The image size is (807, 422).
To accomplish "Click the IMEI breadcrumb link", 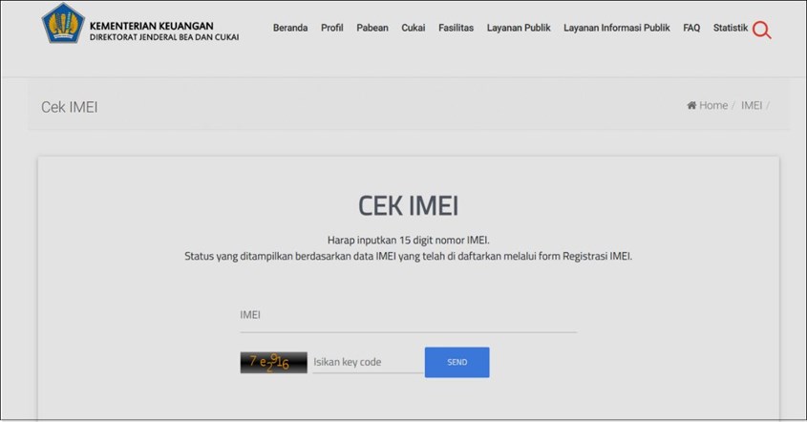I will pos(752,105).
